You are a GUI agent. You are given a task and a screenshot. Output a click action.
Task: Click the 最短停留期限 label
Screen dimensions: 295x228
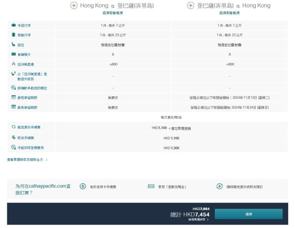click(28, 98)
